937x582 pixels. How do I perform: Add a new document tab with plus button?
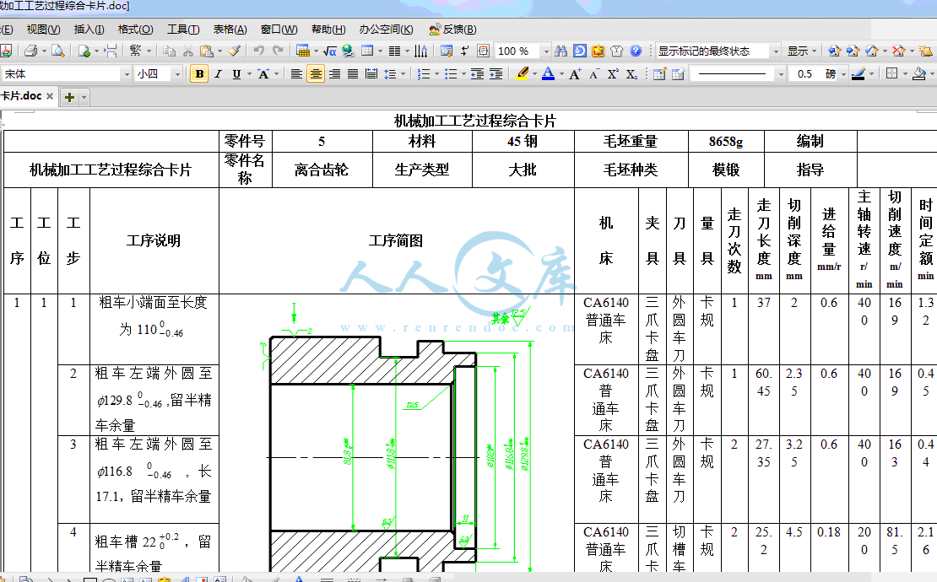point(69,97)
